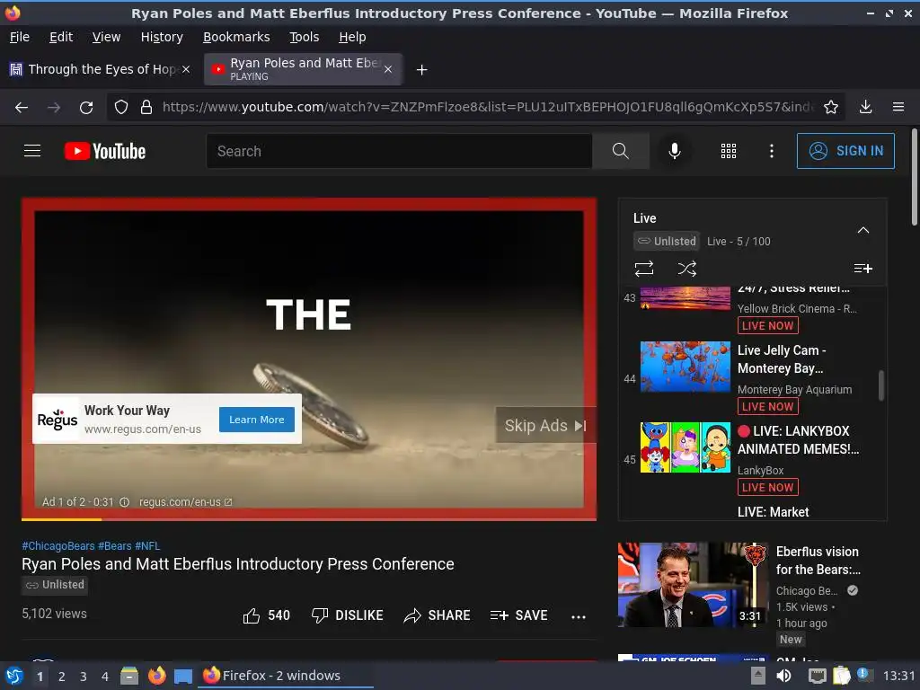
Task: Open the system start menu icon
Action: click(14, 676)
